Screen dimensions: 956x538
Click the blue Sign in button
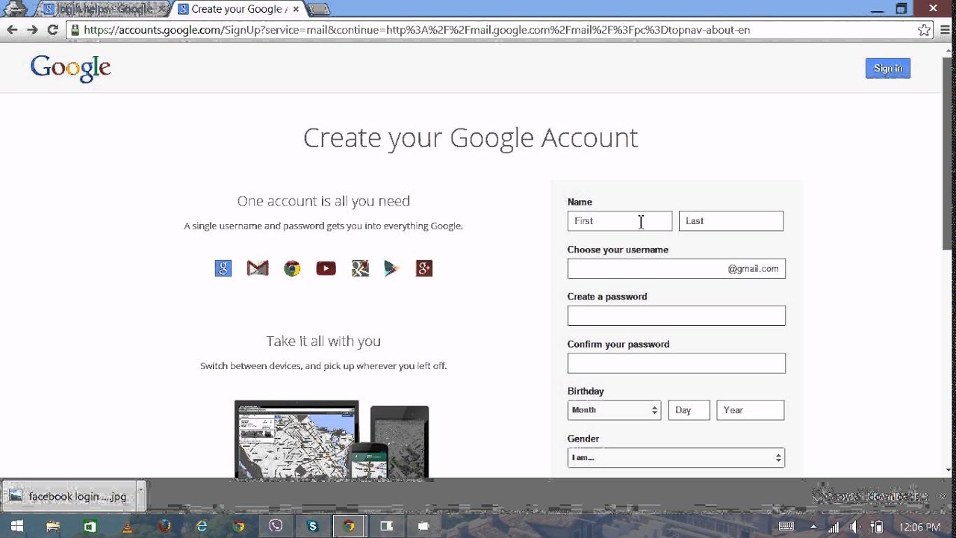[888, 68]
